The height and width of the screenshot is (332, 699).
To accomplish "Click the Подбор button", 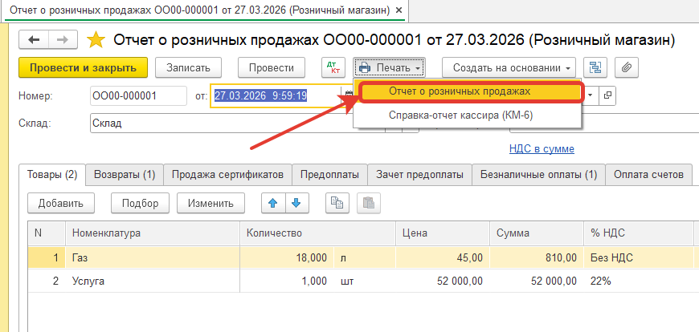I will point(141,204).
